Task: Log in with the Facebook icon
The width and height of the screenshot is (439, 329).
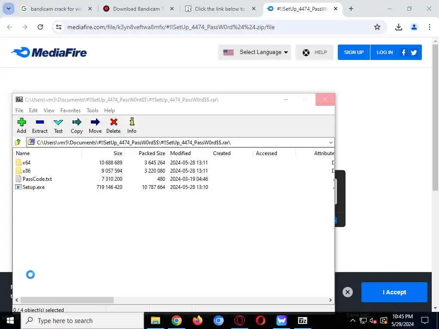Action: click(403, 52)
